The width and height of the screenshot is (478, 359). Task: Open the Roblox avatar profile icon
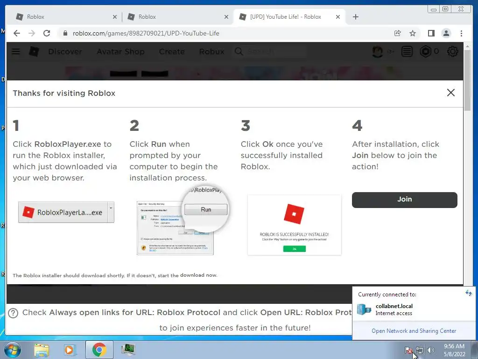[377, 51]
